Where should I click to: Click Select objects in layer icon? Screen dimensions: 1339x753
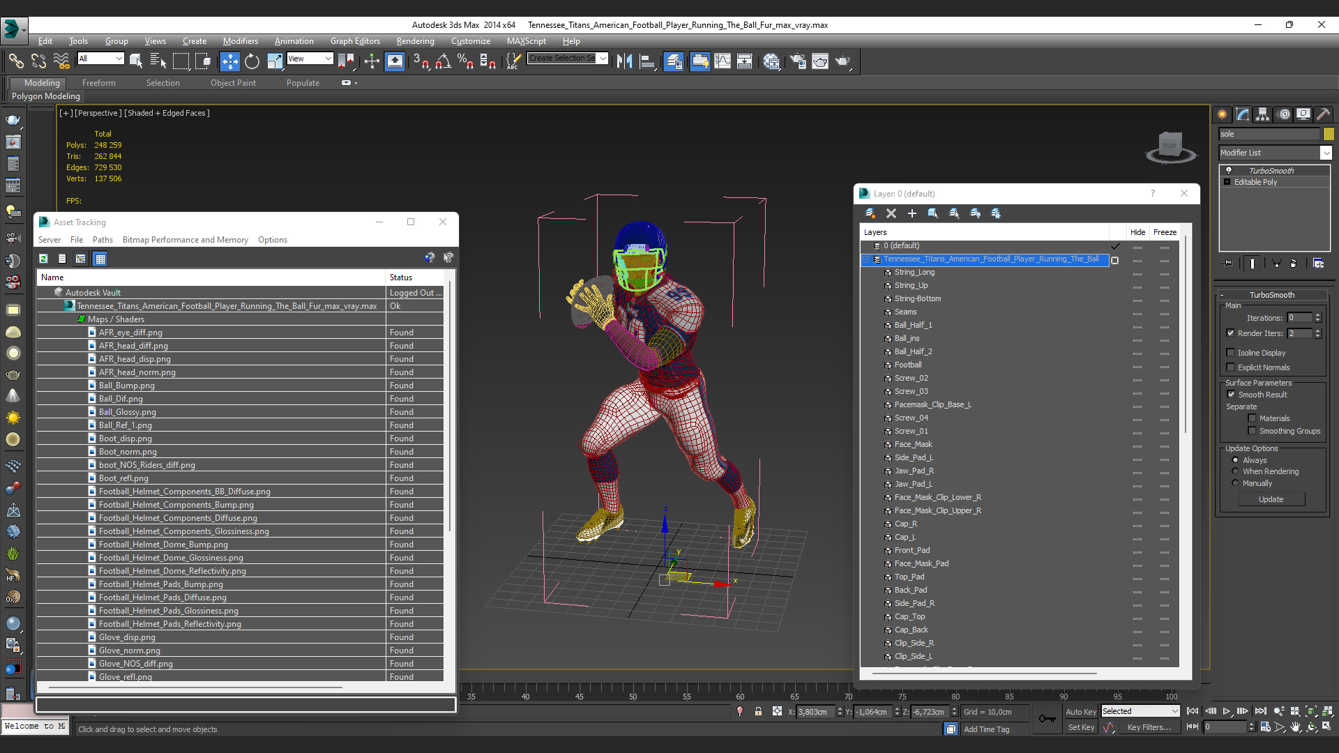click(x=932, y=213)
